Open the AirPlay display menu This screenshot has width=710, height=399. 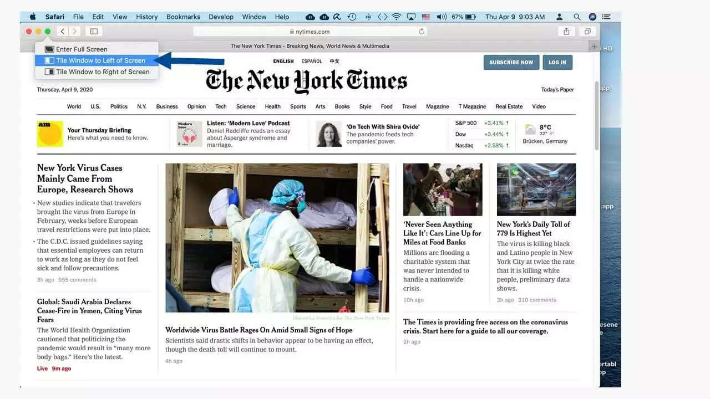[x=412, y=17]
